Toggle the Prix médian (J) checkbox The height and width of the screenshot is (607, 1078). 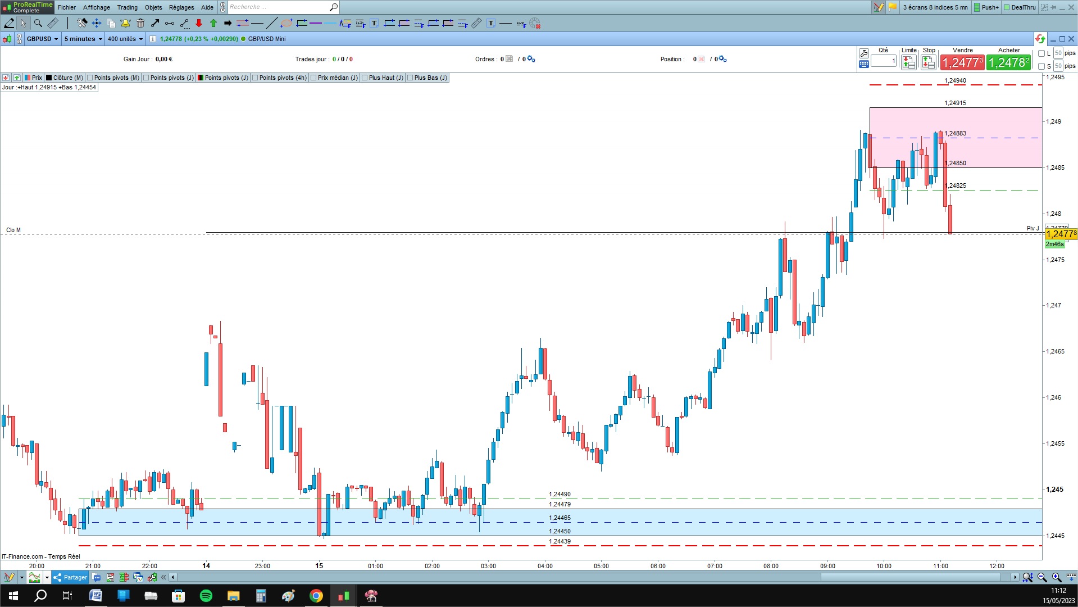[313, 78]
